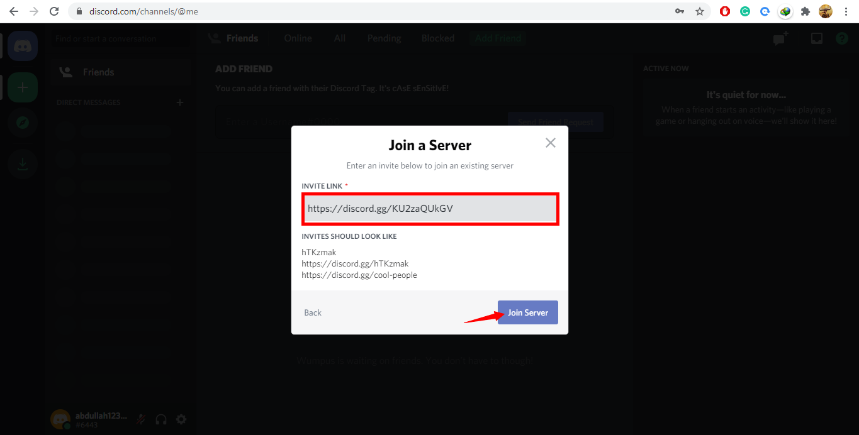This screenshot has width=859, height=435.
Task: Close the Join a Server dialog
Action: (x=550, y=143)
